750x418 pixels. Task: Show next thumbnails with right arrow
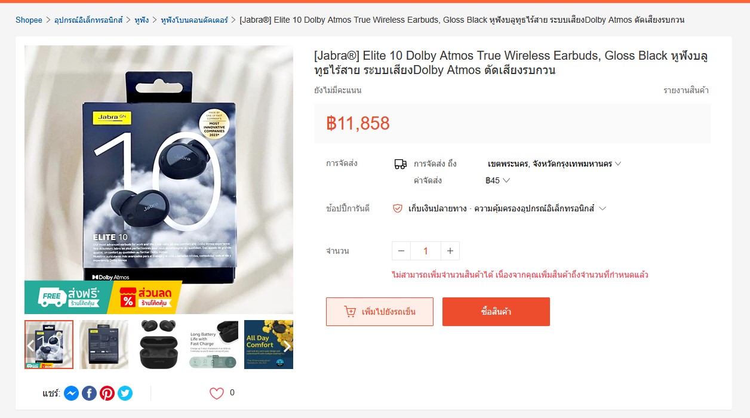[287, 346]
